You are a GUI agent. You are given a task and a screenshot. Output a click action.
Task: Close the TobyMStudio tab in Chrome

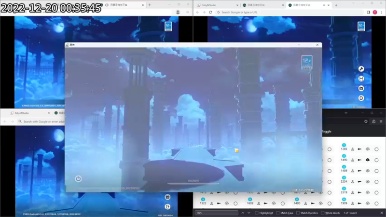237,5
